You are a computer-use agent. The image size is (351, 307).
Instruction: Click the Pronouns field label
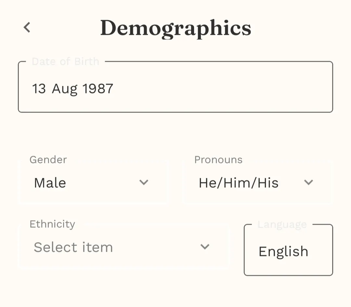[x=218, y=160]
